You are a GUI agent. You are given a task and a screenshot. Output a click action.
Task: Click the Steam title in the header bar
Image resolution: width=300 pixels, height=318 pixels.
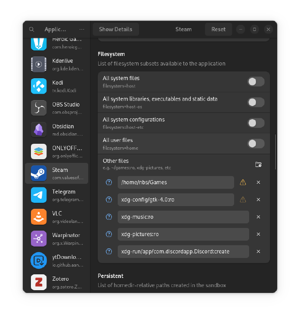[183, 30]
